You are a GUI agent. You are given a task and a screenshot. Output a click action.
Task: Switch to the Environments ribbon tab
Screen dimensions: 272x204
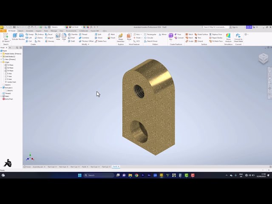(71, 31)
